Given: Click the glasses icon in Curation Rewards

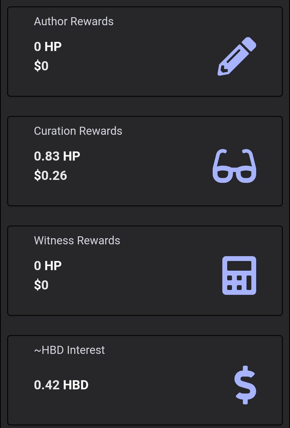Looking at the screenshot, I should click(x=234, y=166).
